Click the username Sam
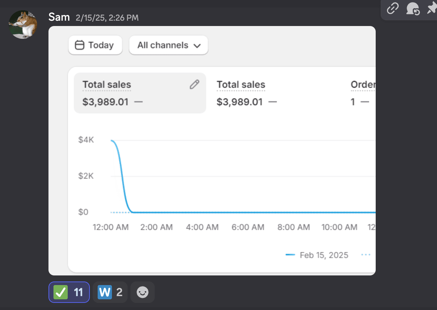 coord(59,17)
